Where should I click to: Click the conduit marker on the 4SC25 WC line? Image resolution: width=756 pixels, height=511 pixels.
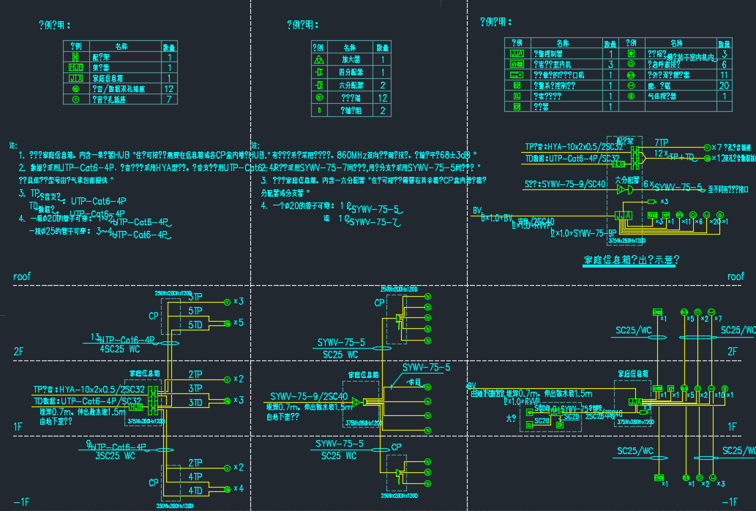pos(169,344)
